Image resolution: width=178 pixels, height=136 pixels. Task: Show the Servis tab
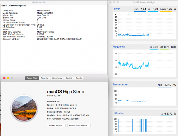pyautogui.click(x=79, y=78)
